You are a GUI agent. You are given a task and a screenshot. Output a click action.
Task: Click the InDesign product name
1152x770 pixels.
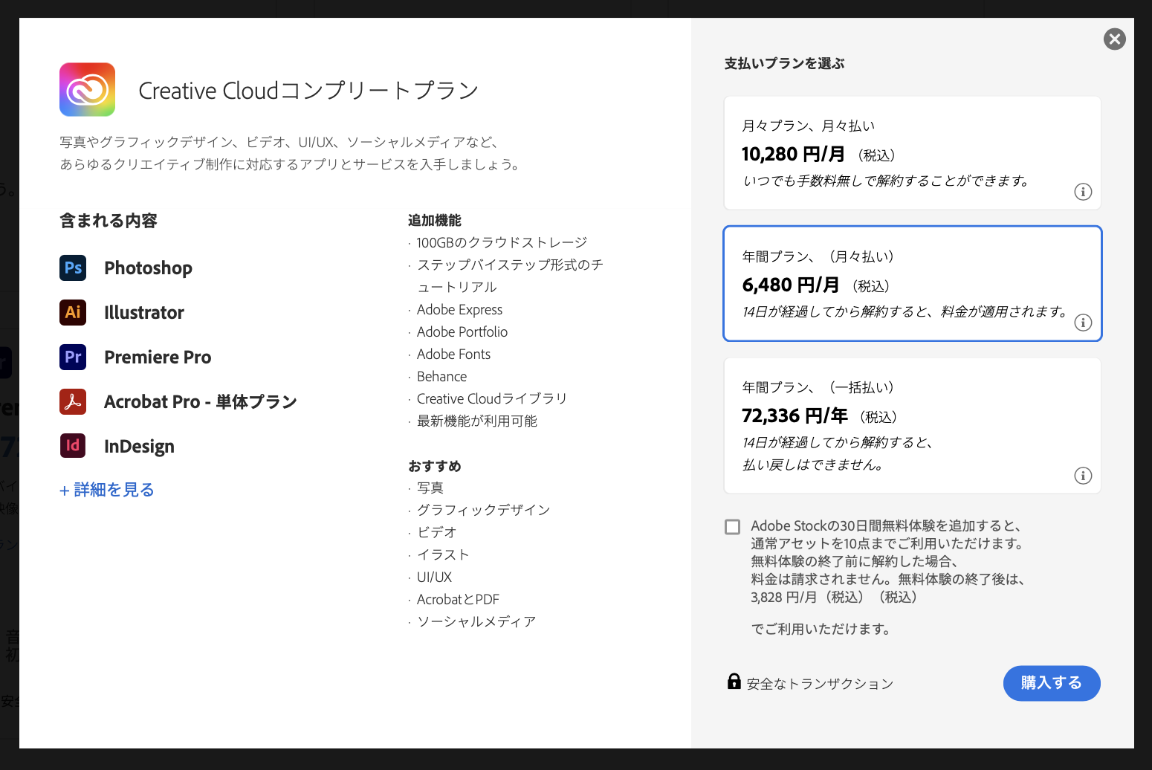coord(140,447)
